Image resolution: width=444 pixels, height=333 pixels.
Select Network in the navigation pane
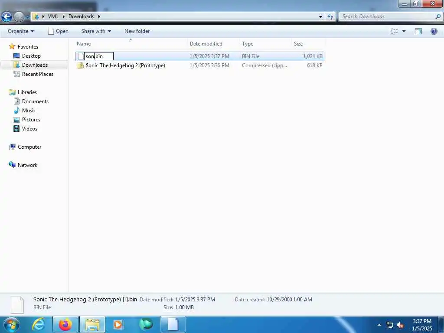click(x=27, y=165)
